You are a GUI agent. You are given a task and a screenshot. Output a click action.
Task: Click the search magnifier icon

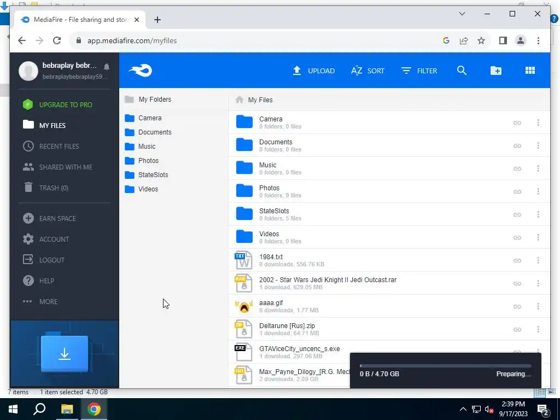click(x=462, y=71)
